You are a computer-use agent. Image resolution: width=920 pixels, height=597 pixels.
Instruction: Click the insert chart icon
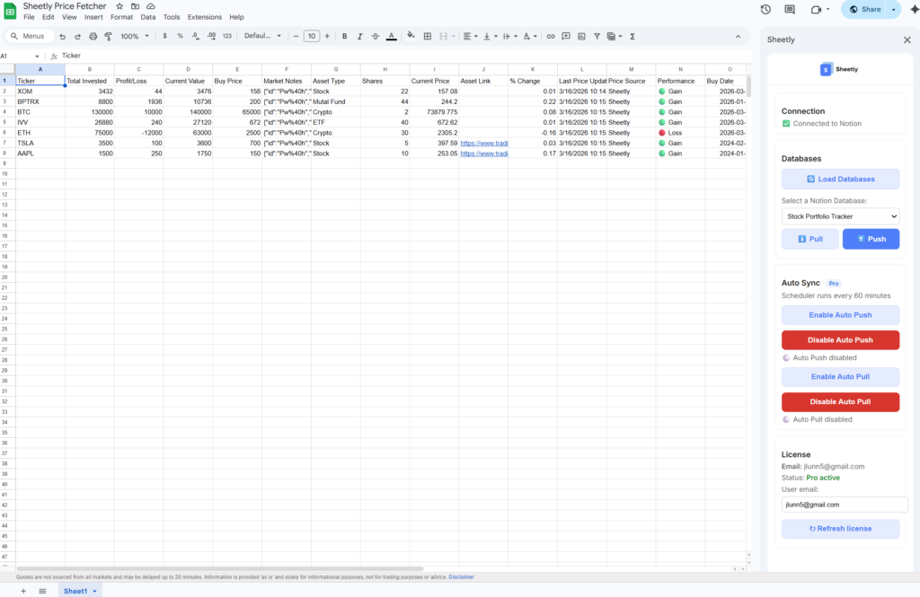581,37
